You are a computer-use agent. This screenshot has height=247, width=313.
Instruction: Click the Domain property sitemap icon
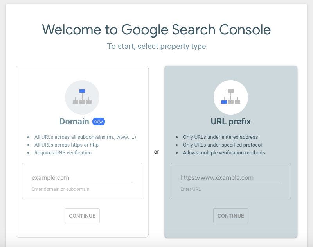click(82, 97)
